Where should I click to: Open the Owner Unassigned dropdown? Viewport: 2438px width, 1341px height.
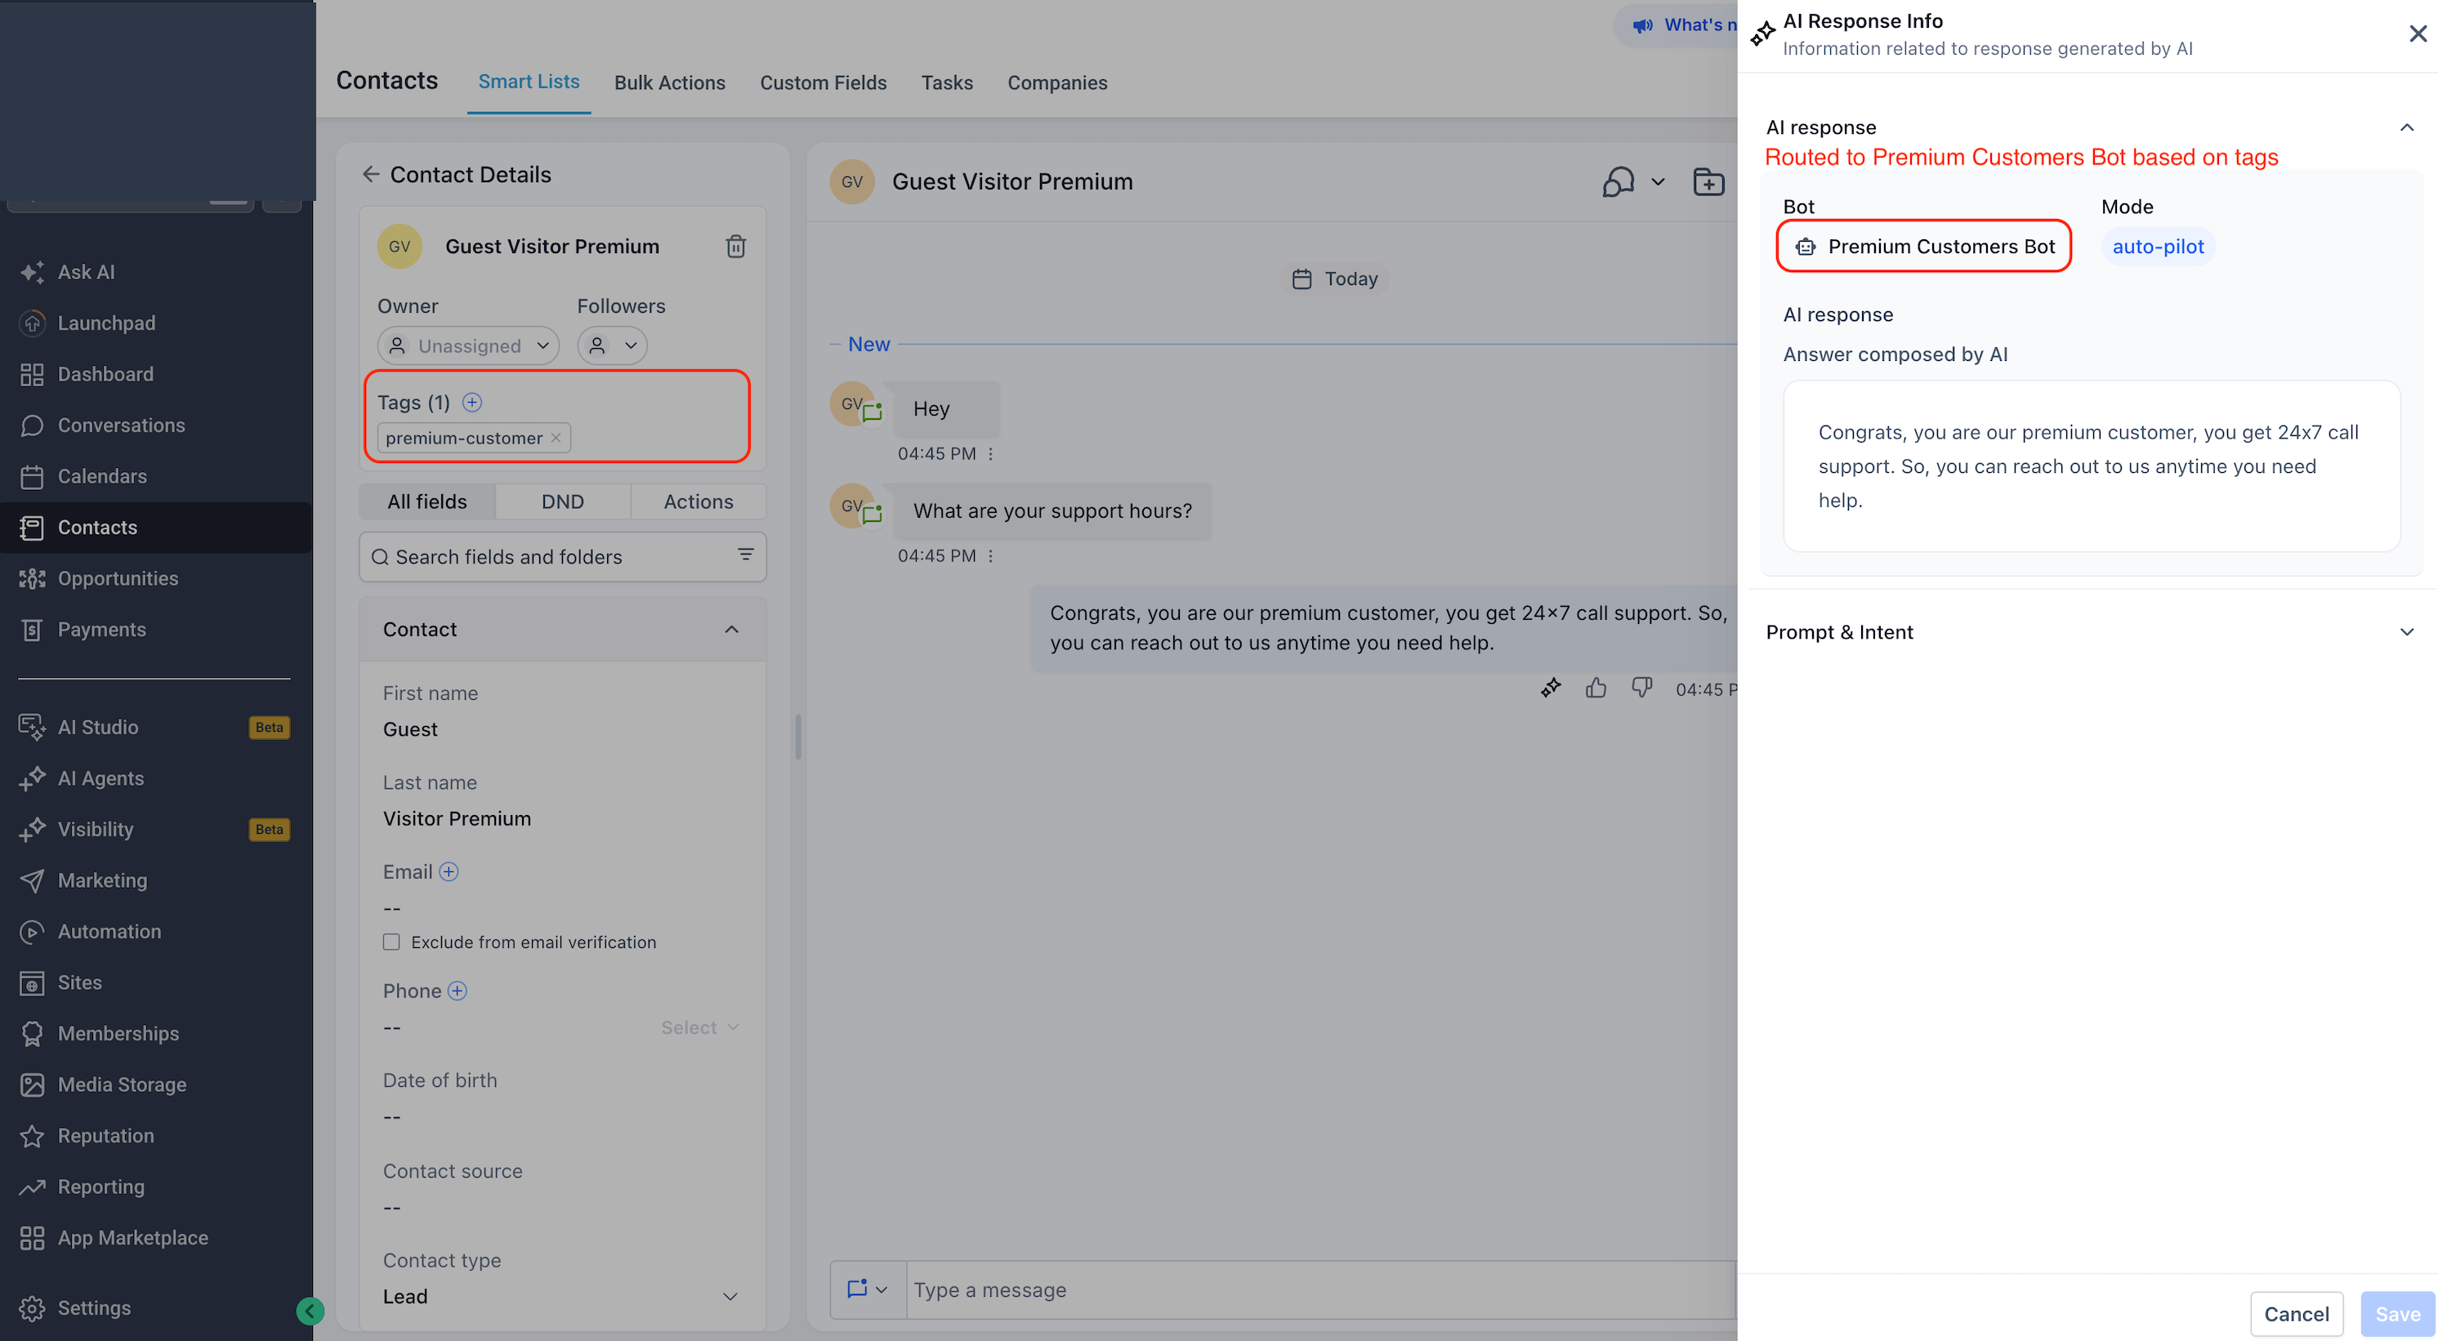pyautogui.click(x=468, y=345)
